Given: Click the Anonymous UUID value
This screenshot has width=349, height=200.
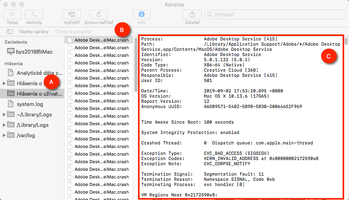Looking at the screenshot, I should point(253,106).
